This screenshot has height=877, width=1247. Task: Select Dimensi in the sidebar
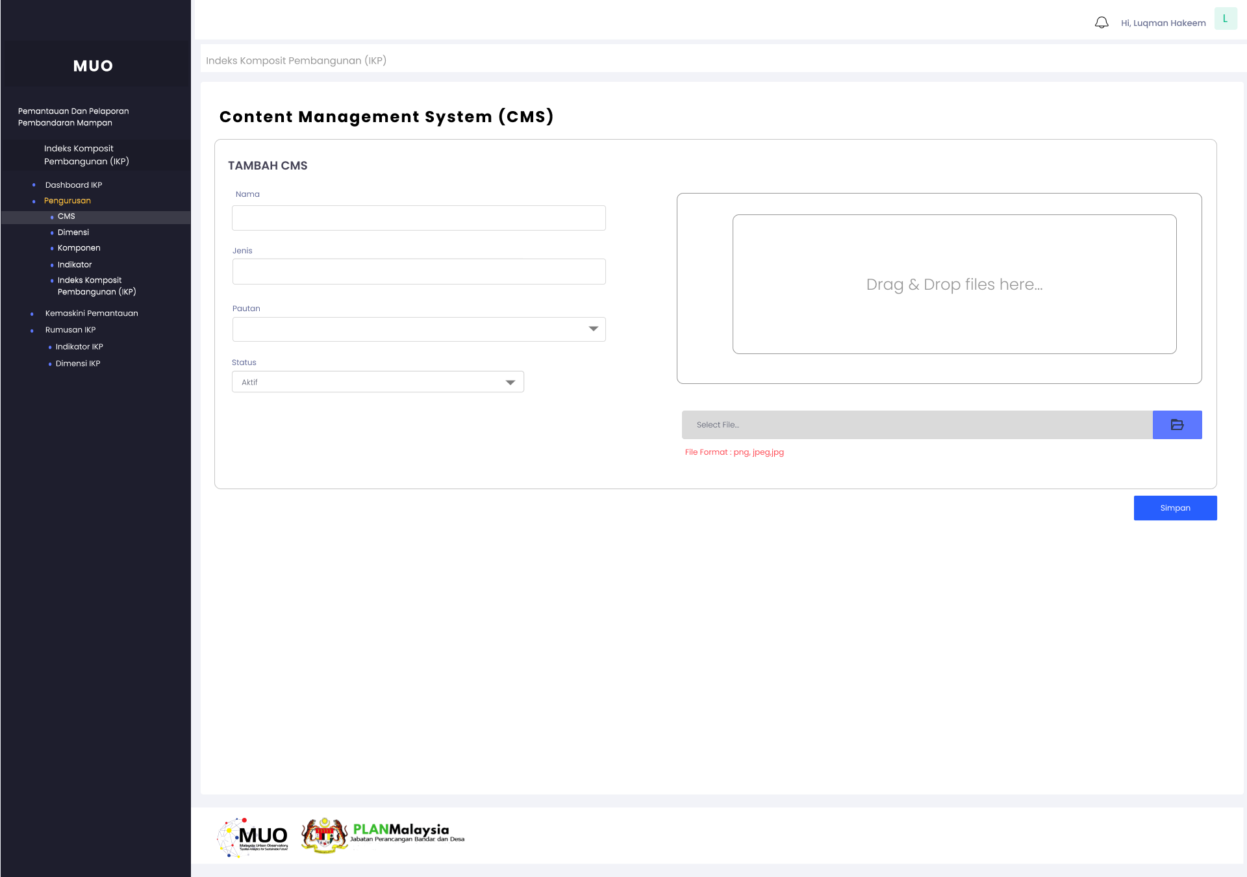tap(73, 233)
